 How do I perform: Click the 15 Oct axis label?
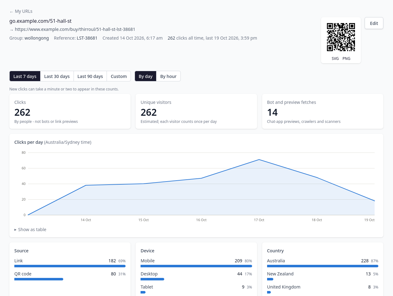(x=143, y=220)
